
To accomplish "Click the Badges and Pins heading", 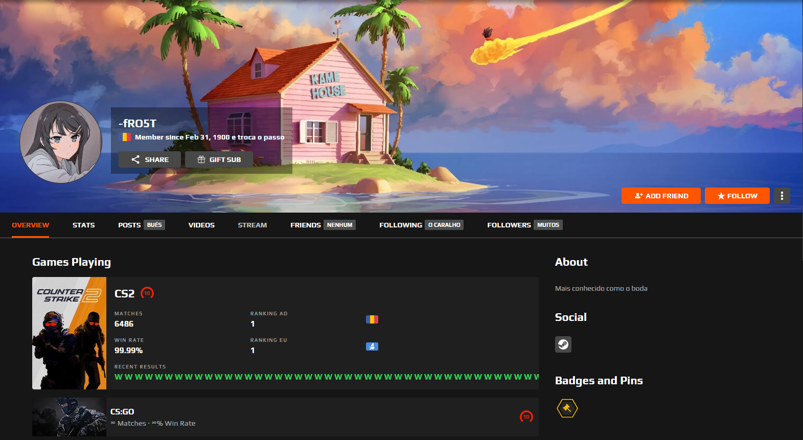I will (599, 381).
